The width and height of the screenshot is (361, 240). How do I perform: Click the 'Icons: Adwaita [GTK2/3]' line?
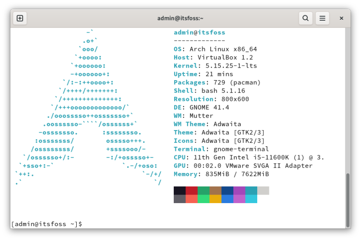point(219,140)
